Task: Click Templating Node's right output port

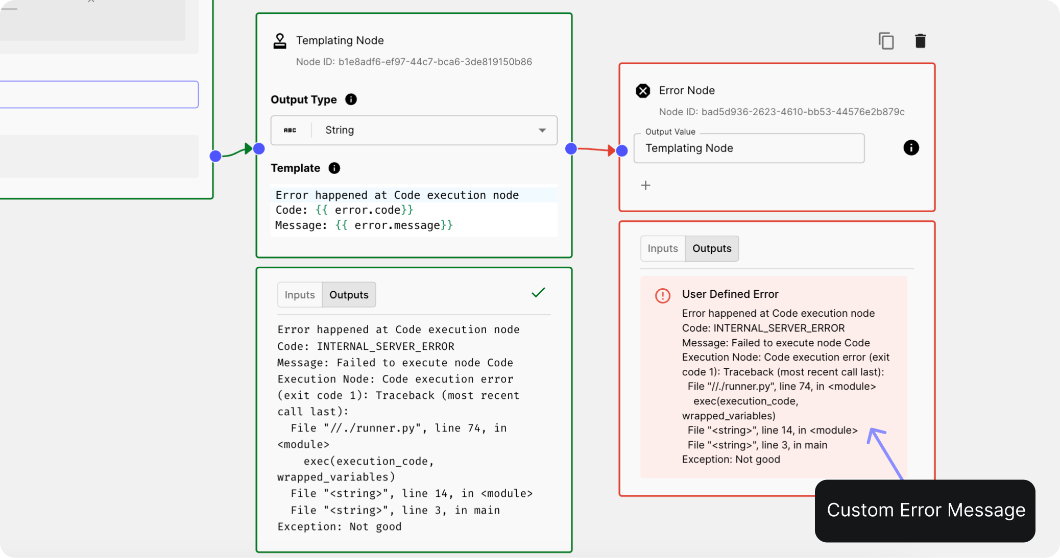Action: (x=571, y=148)
